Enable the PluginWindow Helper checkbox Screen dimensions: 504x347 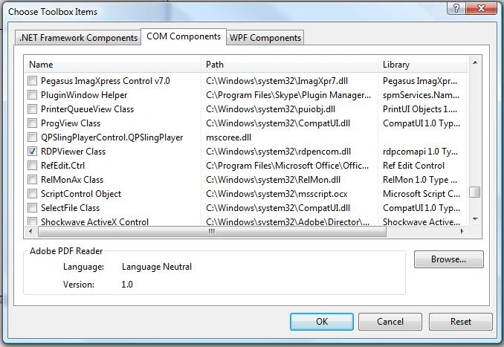[x=32, y=95]
